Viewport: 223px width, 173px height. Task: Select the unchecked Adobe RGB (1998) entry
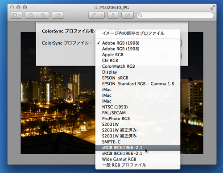tap(138, 49)
